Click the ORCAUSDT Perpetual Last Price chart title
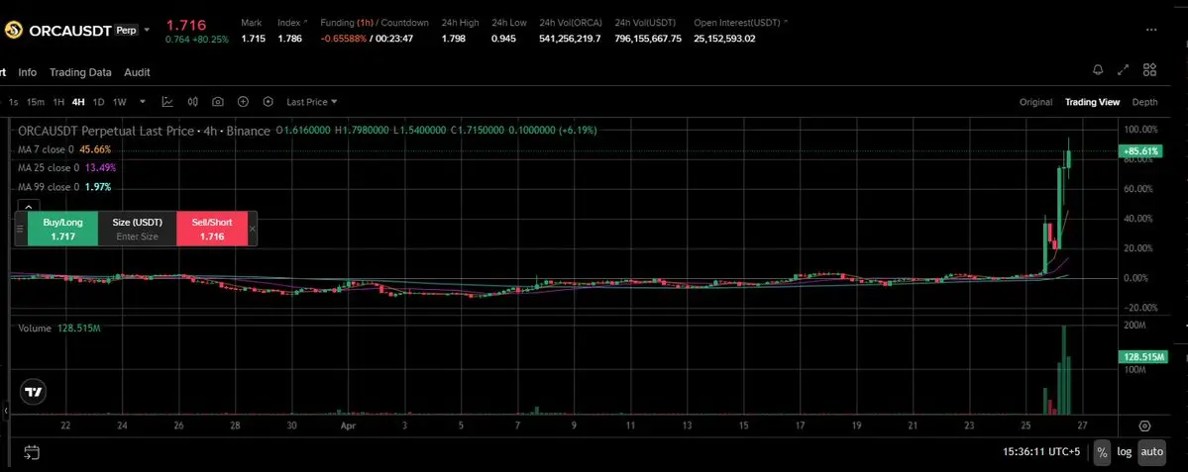The height and width of the screenshot is (472, 1188). point(144,131)
